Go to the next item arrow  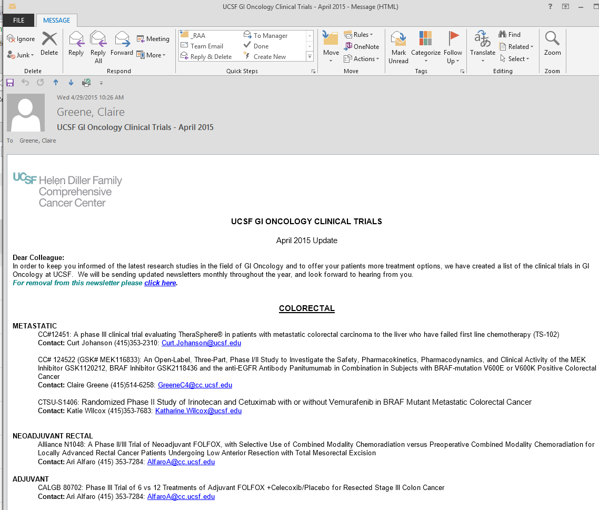(71, 83)
